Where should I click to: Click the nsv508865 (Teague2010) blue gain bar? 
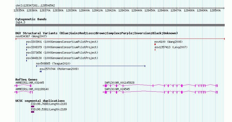pos(91,66)
